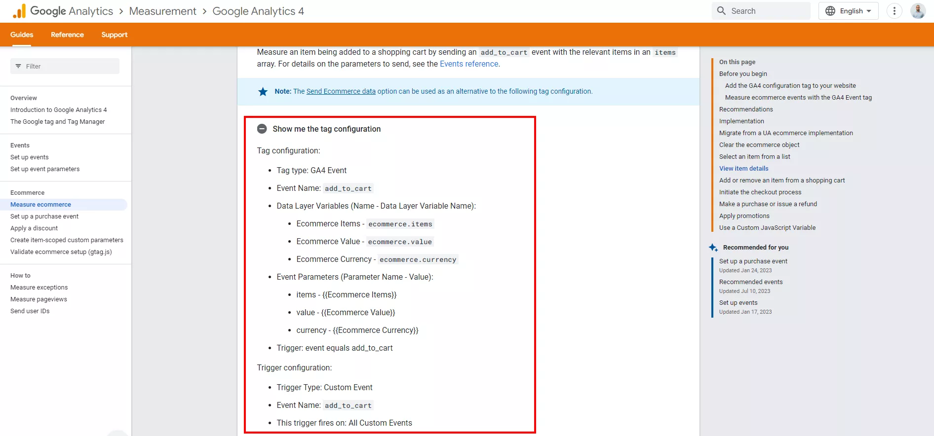This screenshot has height=436, width=934.
Task: Click the On this page heading
Action: click(737, 62)
